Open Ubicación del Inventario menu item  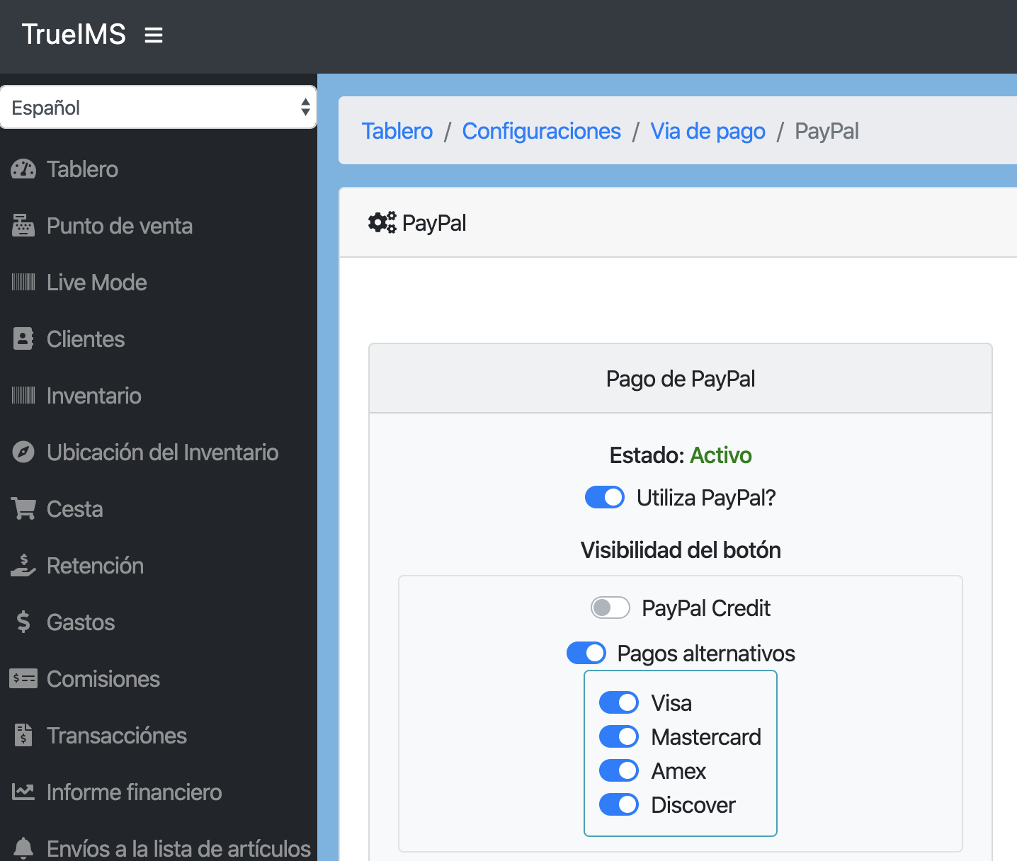pyautogui.click(x=163, y=452)
